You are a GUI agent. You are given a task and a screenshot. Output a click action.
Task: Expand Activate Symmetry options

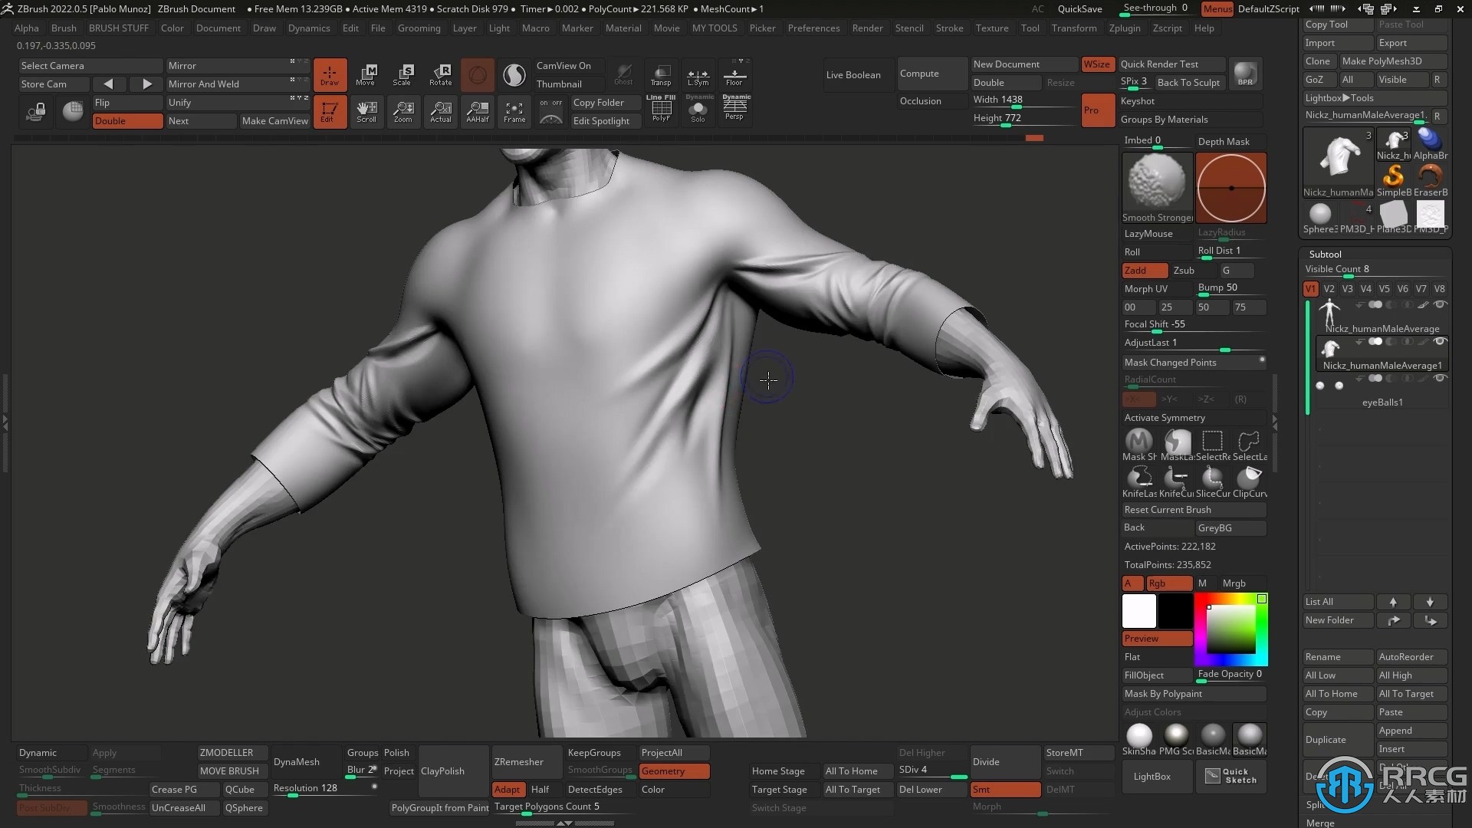point(1194,417)
